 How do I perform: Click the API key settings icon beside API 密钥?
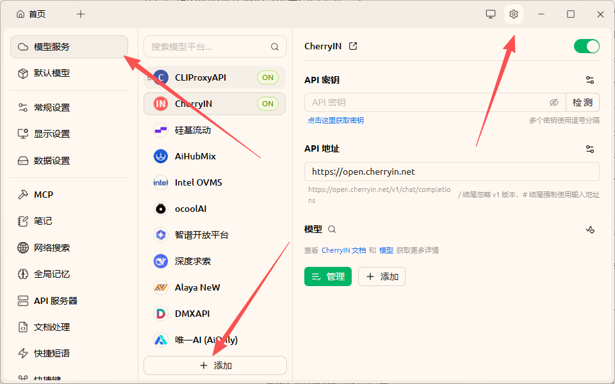point(589,79)
